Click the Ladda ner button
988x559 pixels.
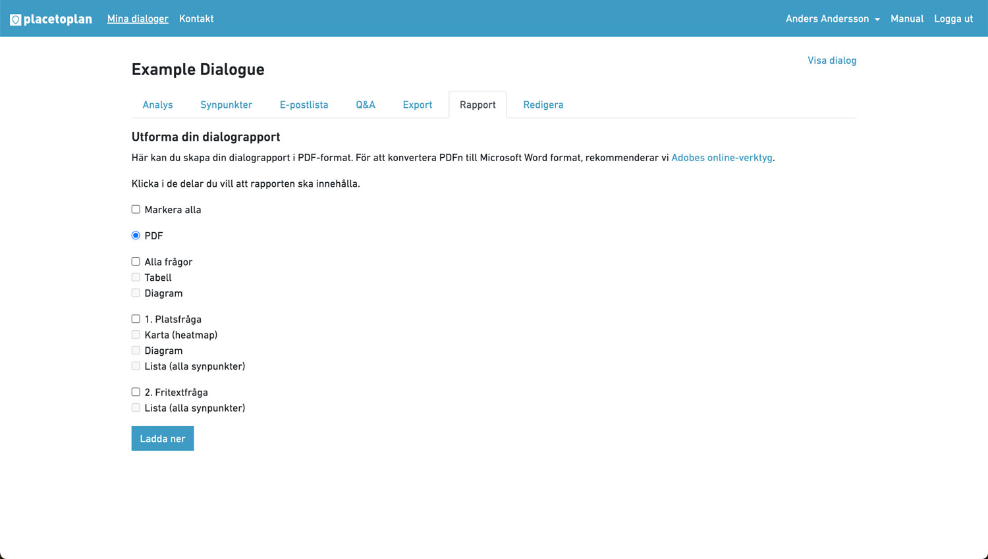(162, 438)
